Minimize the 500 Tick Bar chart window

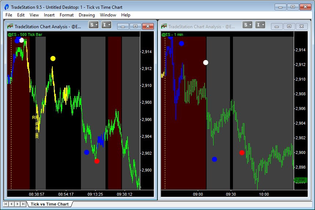[123, 26]
